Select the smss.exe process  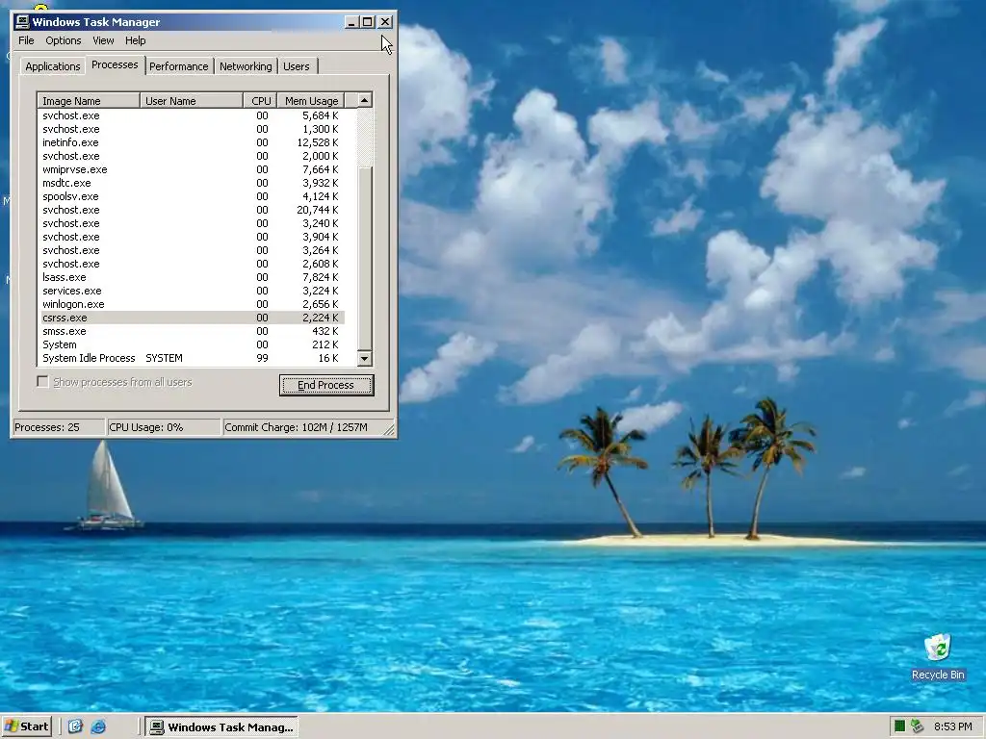[192, 331]
